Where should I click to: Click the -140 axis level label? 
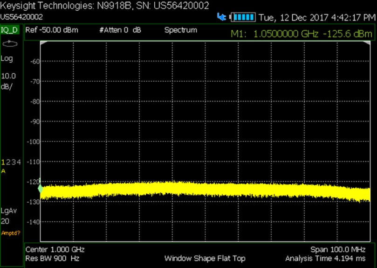click(33, 222)
